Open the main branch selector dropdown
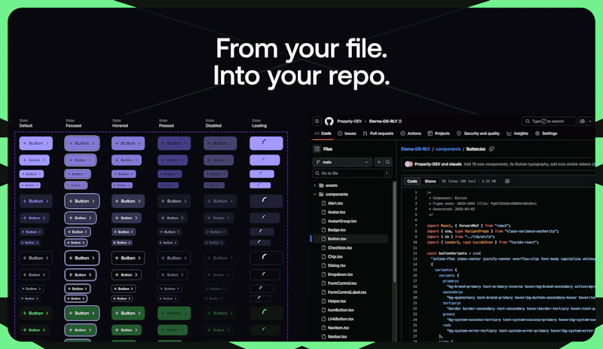 click(x=342, y=162)
